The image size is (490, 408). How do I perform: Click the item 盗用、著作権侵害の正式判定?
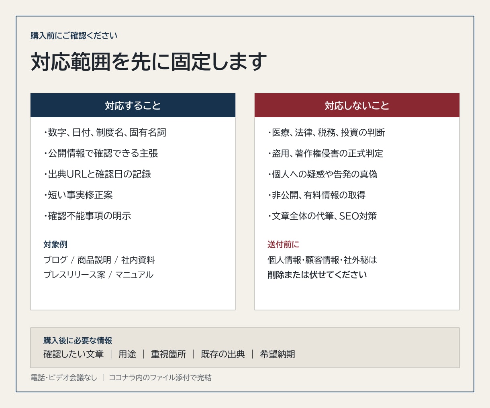tap(325, 153)
